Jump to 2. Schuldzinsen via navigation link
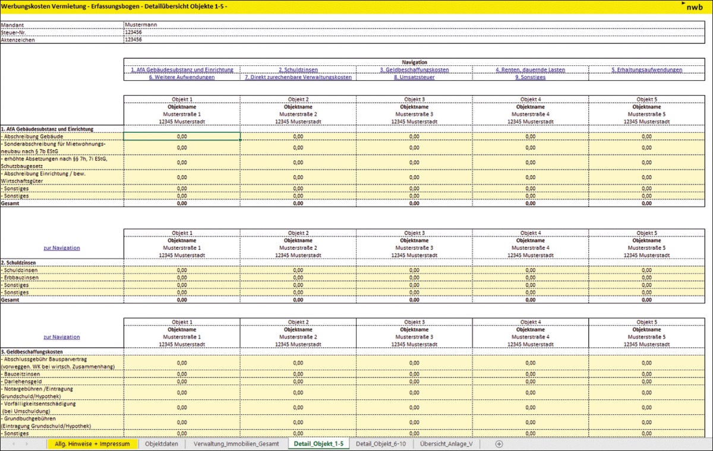 pos(298,69)
